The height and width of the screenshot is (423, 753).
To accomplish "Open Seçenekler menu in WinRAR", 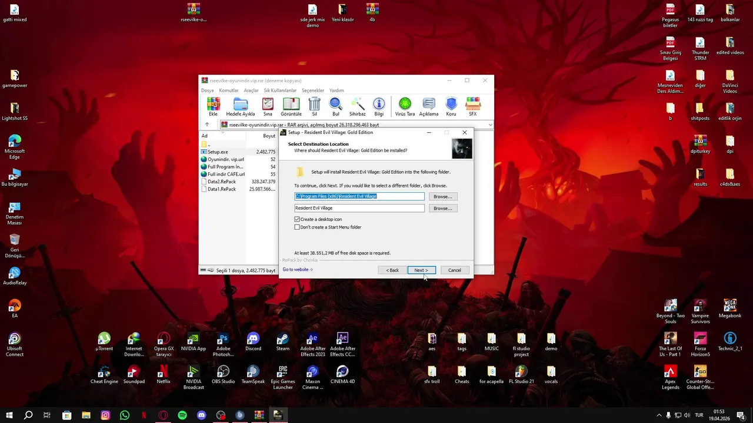I will pos(313,90).
